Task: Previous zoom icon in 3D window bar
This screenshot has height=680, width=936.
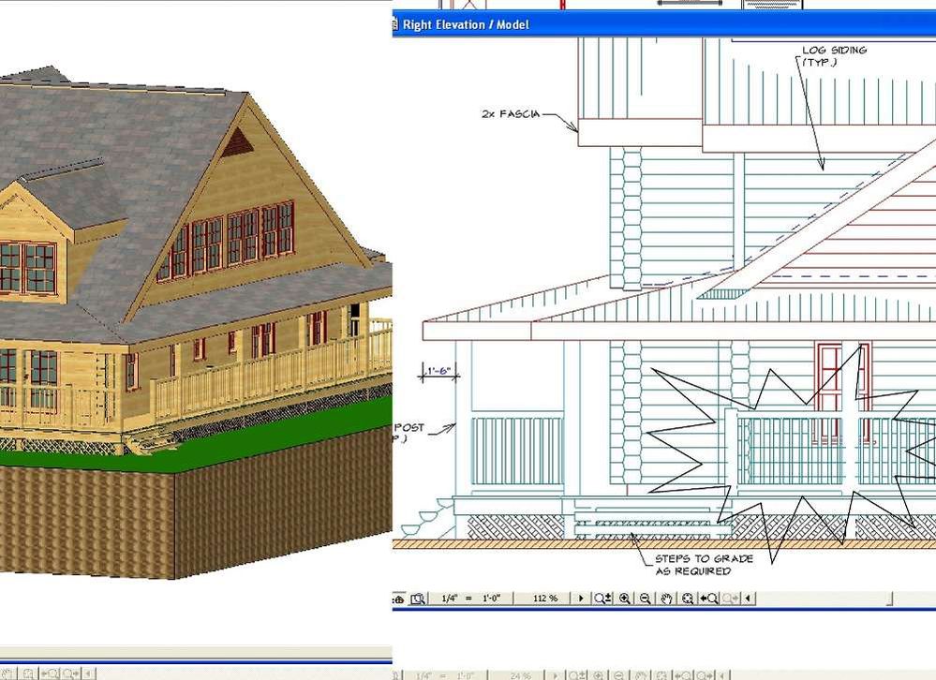Action: pos(49,674)
